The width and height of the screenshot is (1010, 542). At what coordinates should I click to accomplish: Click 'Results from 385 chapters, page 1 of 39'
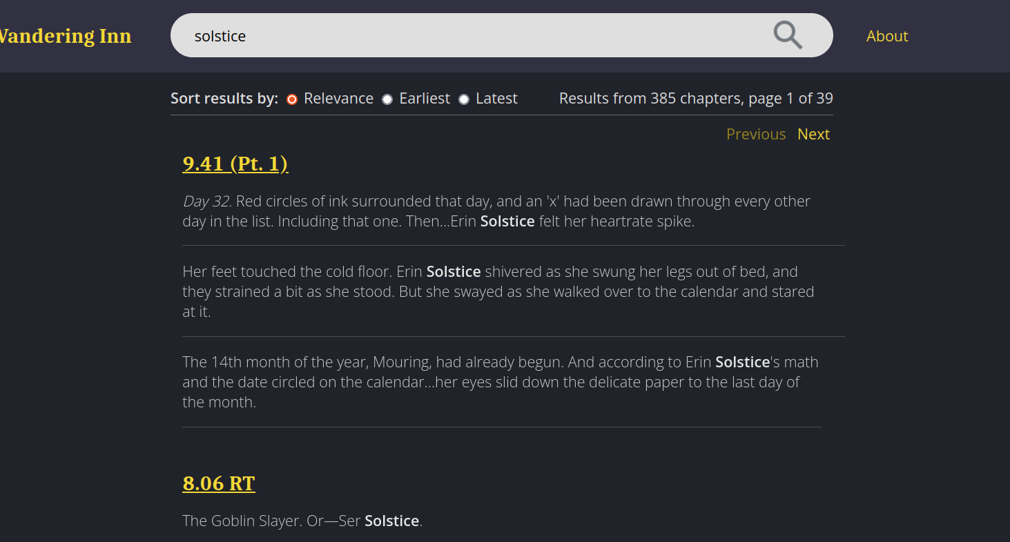pyautogui.click(x=696, y=99)
